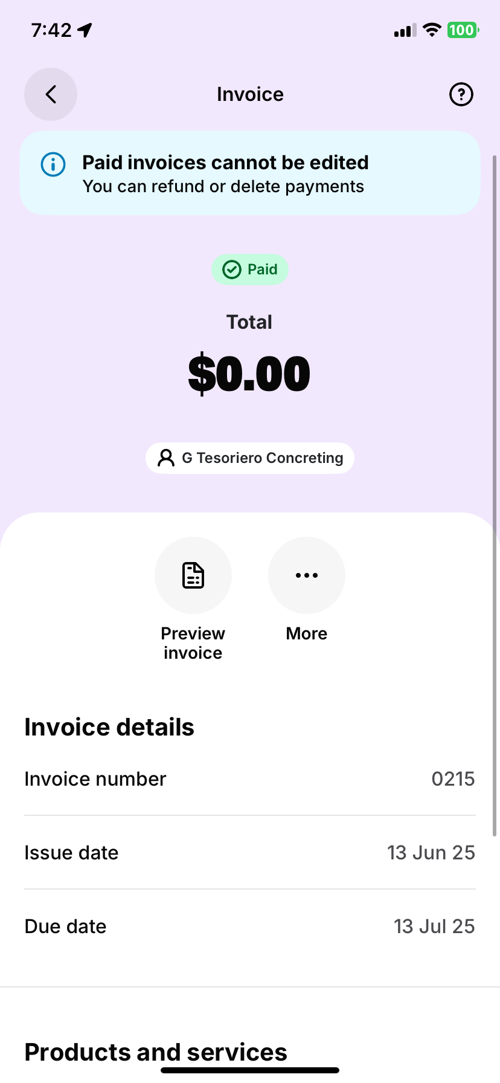Viewport: 500px width, 1083px height.
Task: Tap the Wi-Fi status icon
Action: click(x=432, y=30)
